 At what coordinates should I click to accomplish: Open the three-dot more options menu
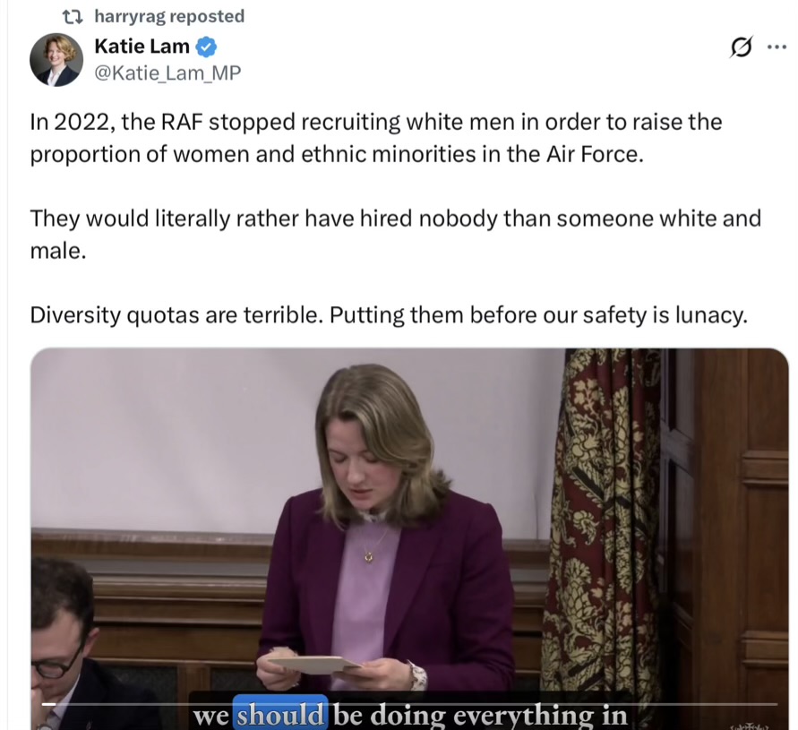pyautogui.click(x=777, y=47)
